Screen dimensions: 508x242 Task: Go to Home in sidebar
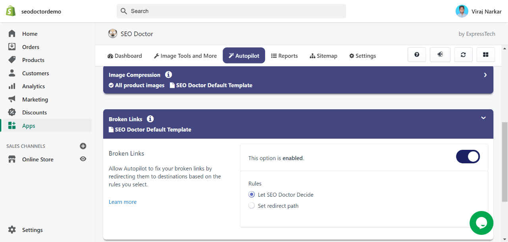click(30, 34)
